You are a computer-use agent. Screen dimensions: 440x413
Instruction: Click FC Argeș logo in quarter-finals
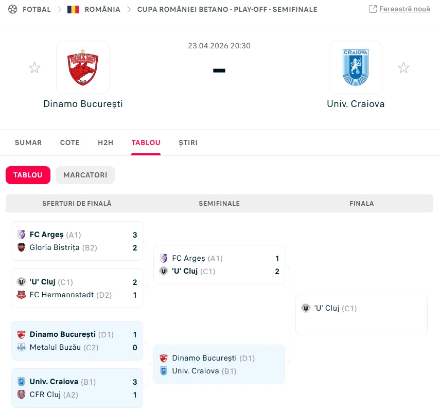pyautogui.click(x=21, y=235)
